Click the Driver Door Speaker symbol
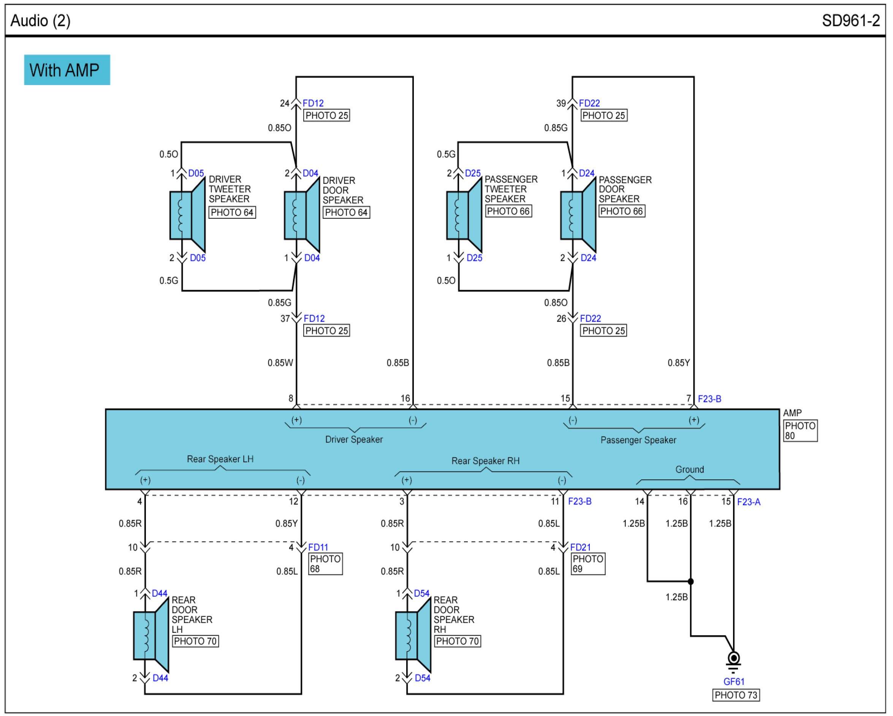This screenshot has height=716, width=893. click(302, 215)
